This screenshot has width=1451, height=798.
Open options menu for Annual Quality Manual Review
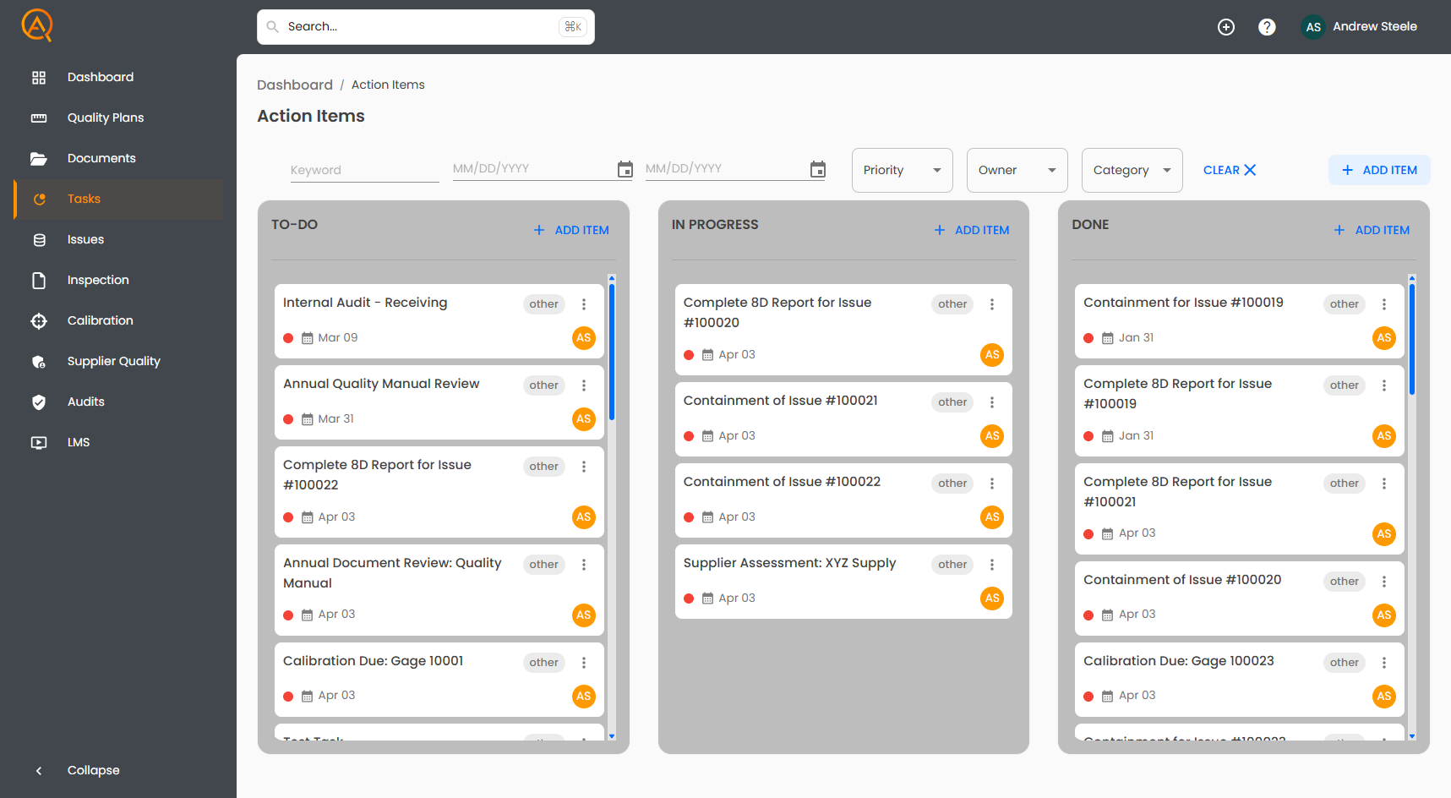[584, 385]
